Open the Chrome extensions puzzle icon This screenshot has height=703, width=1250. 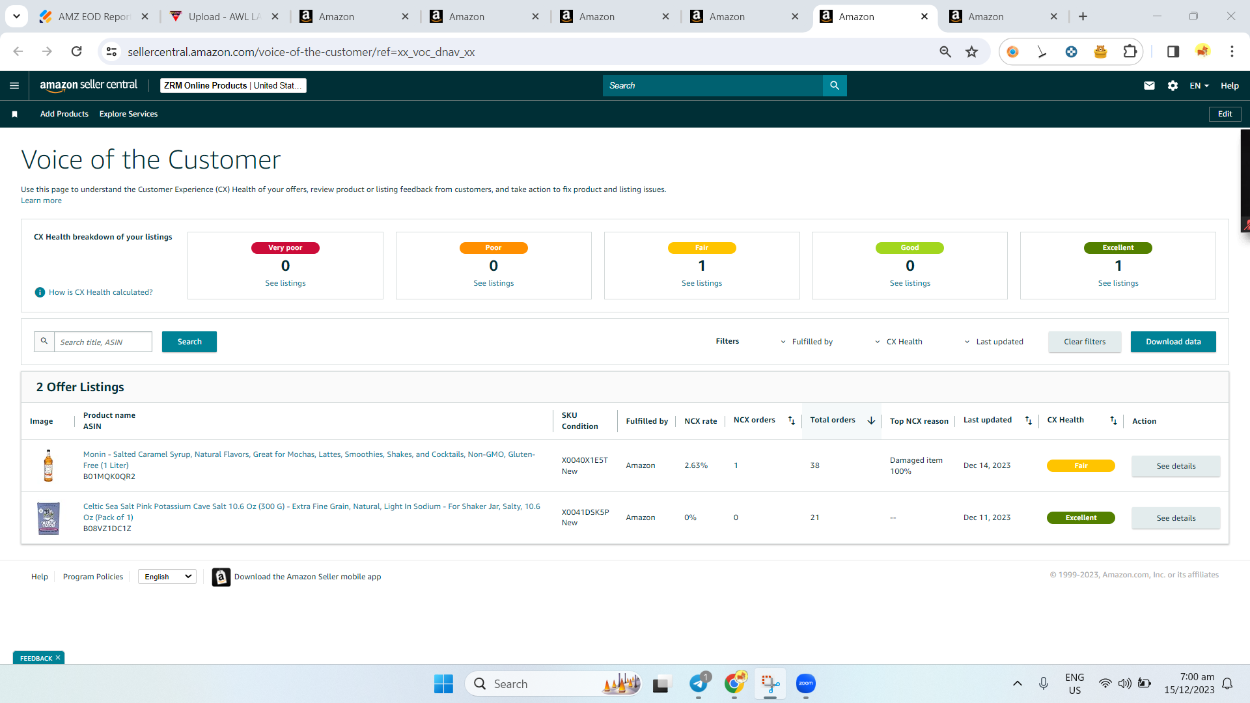(1130, 51)
